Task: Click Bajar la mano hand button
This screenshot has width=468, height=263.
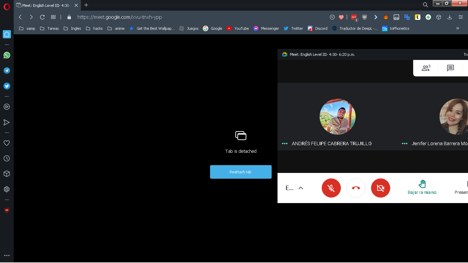Action: tap(422, 187)
